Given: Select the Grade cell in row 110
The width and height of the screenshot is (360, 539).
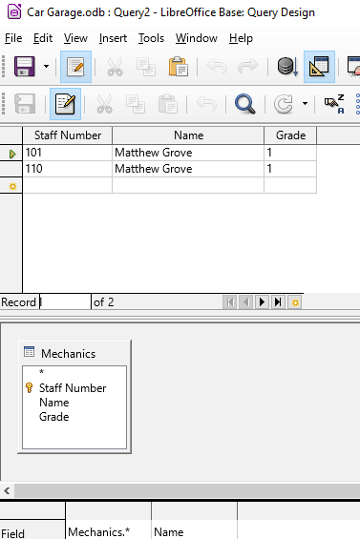Looking at the screenshot, I should pyautogui.click(x=290, y=169).
